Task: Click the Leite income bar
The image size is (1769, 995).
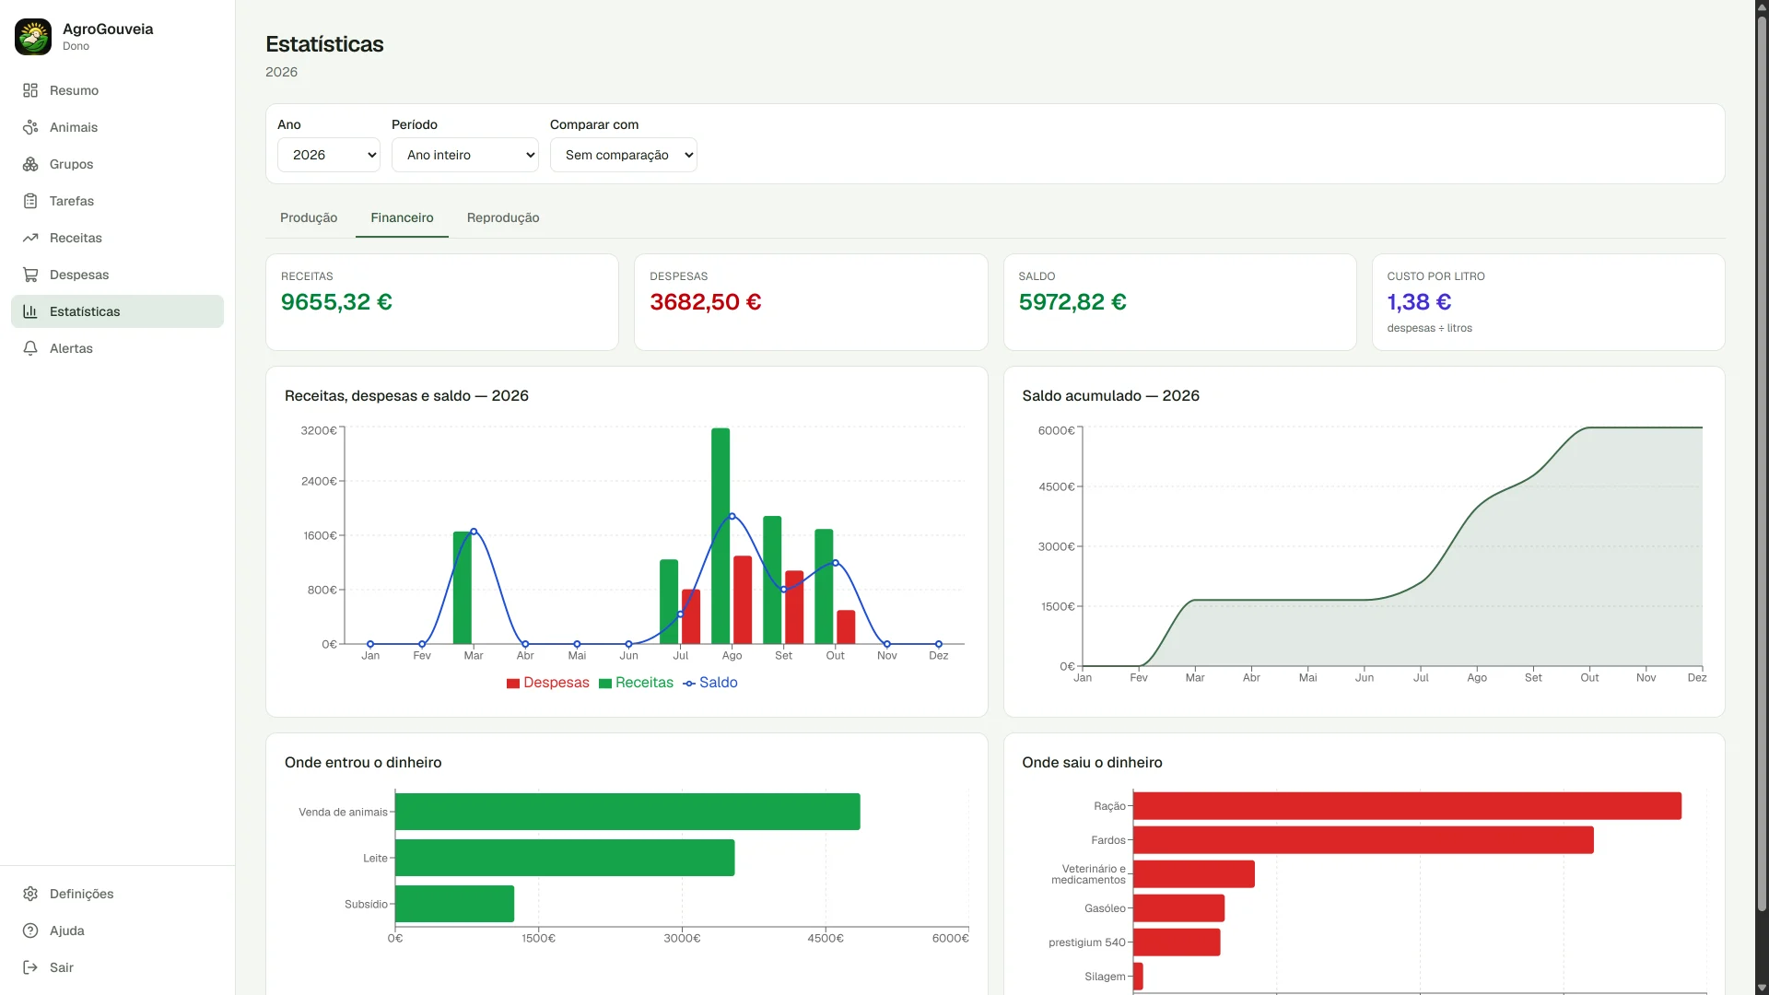Action: click(565, 858)
